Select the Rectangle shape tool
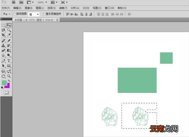The width and height of the screenshot is (189, 137). pyautogui.click(x=9, y=66)
